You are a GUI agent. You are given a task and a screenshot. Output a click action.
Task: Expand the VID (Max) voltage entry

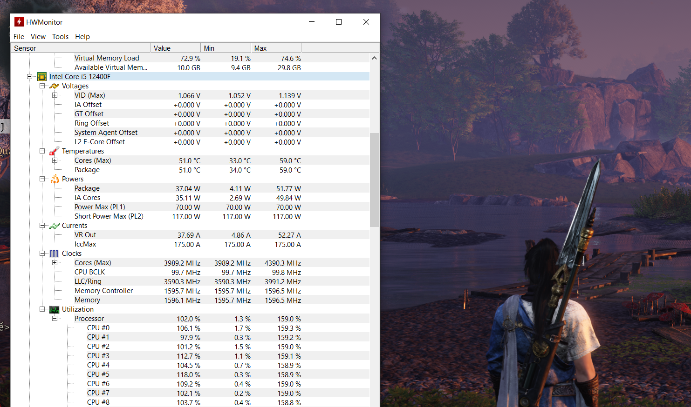(x=55, y=95)
